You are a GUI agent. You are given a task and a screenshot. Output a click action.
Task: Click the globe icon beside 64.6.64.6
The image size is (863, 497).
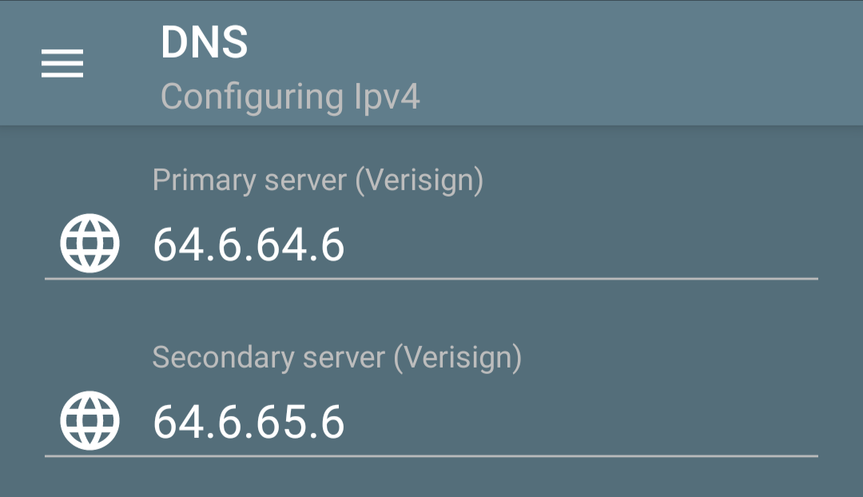[x=89, y=243]
